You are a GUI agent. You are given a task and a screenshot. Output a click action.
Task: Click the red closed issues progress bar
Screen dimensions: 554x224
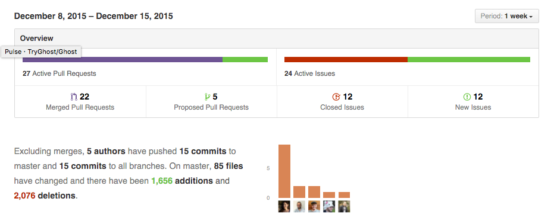tap(346, 59)
